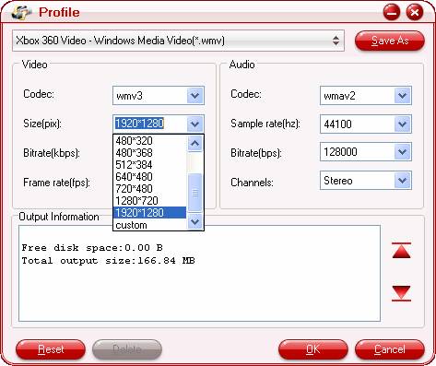This screenshot has height=366, width=436.
Task: Select 480*320 from the size list
Action: click(149, 141)
